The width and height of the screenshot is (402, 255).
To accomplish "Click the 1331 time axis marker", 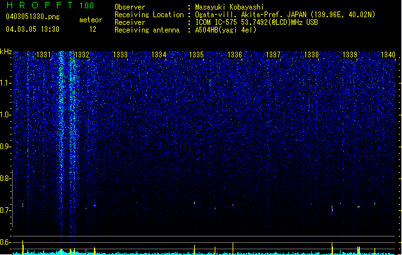I will [43, 54].
